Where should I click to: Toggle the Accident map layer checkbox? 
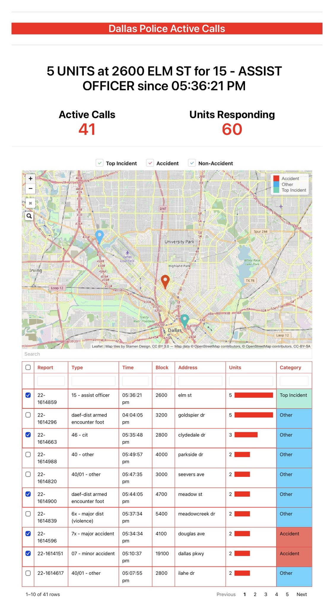coord(150,163)
